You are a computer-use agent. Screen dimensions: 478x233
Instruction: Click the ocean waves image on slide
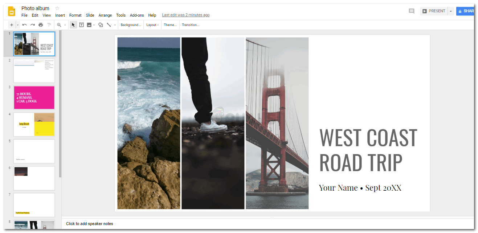[149, 123]
